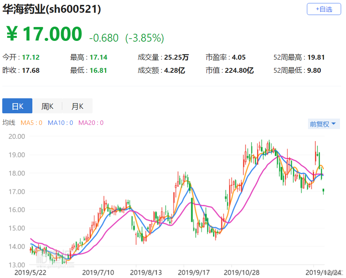Screen dimensions: 346x278
Task: Click previous close value 17.68
Action: [31, 71]
